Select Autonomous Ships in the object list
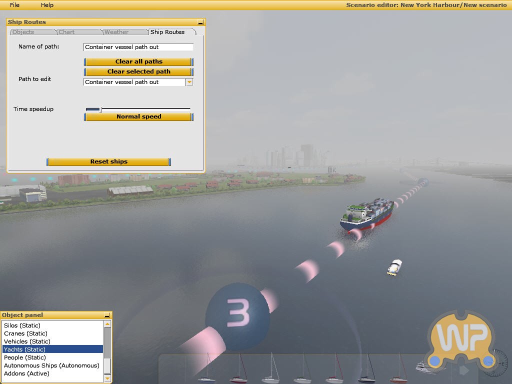This screenshot has width=512, height=384. coord(51,365)
